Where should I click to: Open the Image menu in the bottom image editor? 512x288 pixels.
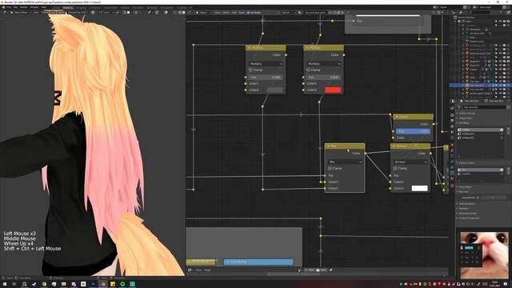pos(207,270)
